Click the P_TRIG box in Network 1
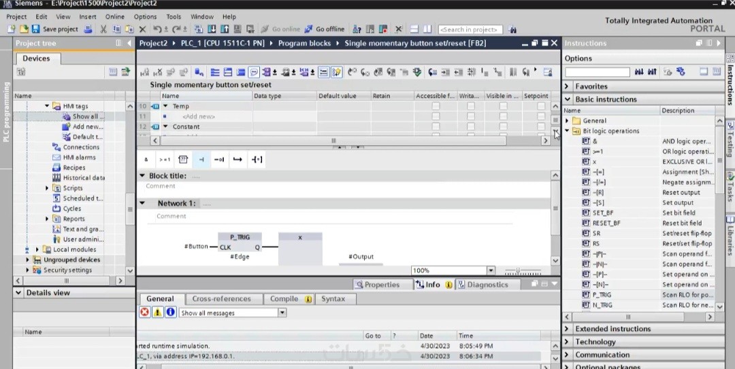Viewport: 735px width, 369px height. (240, 243)
